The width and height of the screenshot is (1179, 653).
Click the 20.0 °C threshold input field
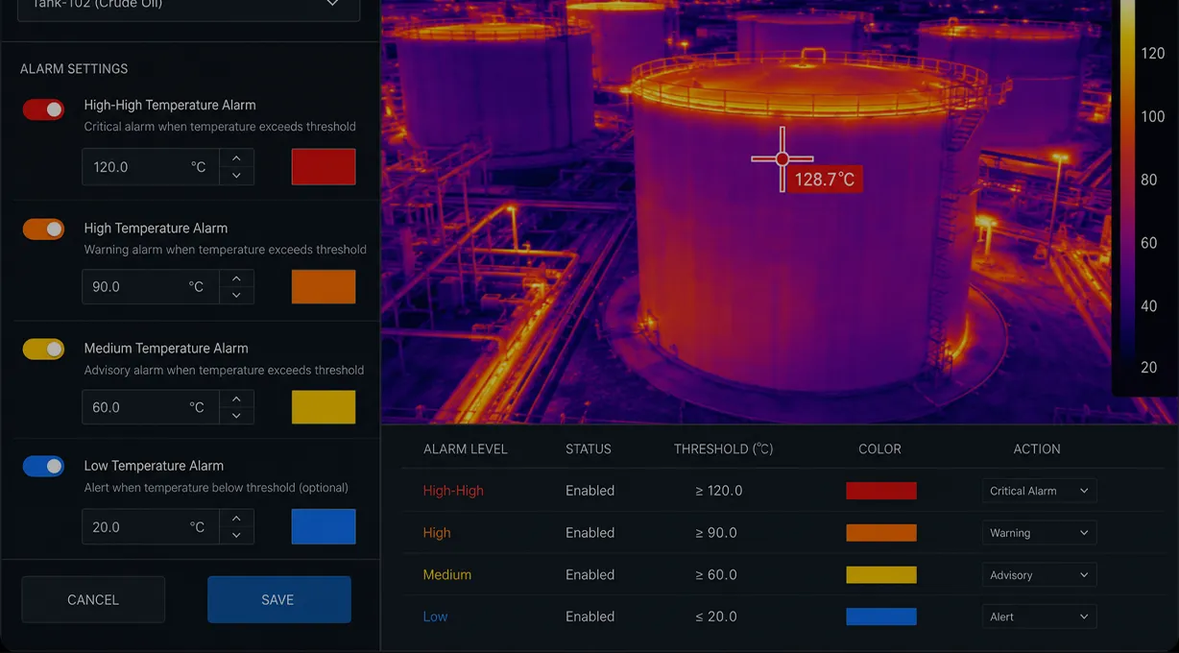(151, 527)
